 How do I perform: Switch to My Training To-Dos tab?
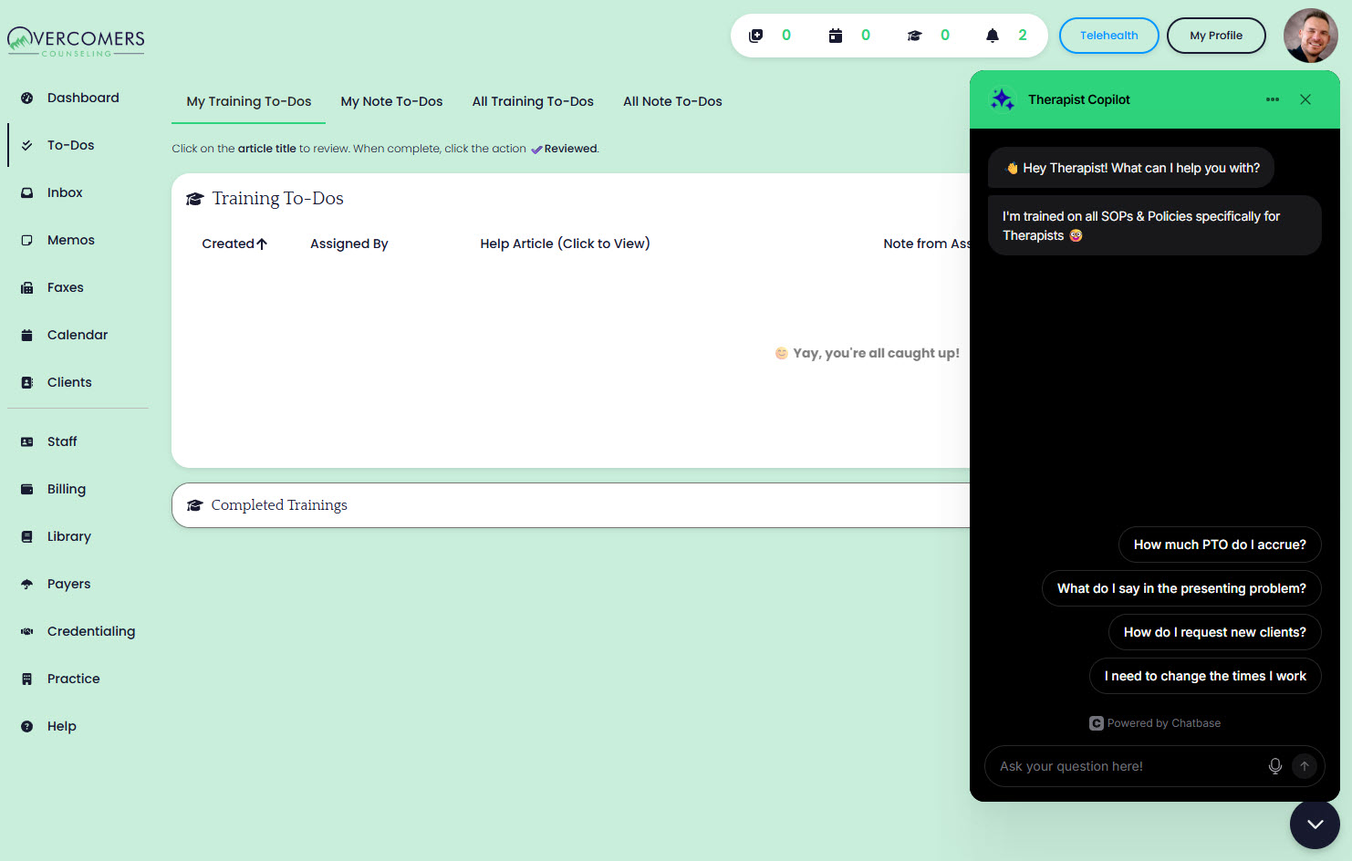249,101
